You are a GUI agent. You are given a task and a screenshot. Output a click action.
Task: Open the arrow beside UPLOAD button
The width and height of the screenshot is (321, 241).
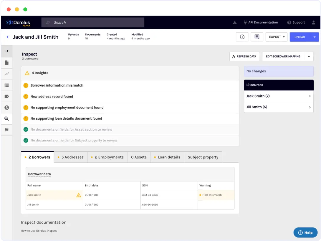coord(314,37)
